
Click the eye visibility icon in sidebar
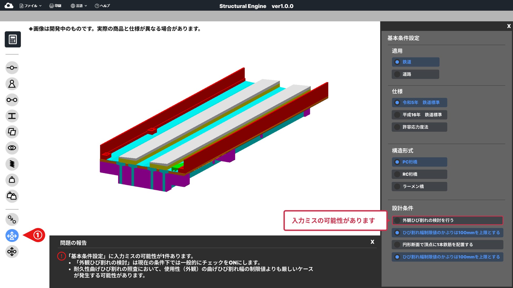pos(12,148)
